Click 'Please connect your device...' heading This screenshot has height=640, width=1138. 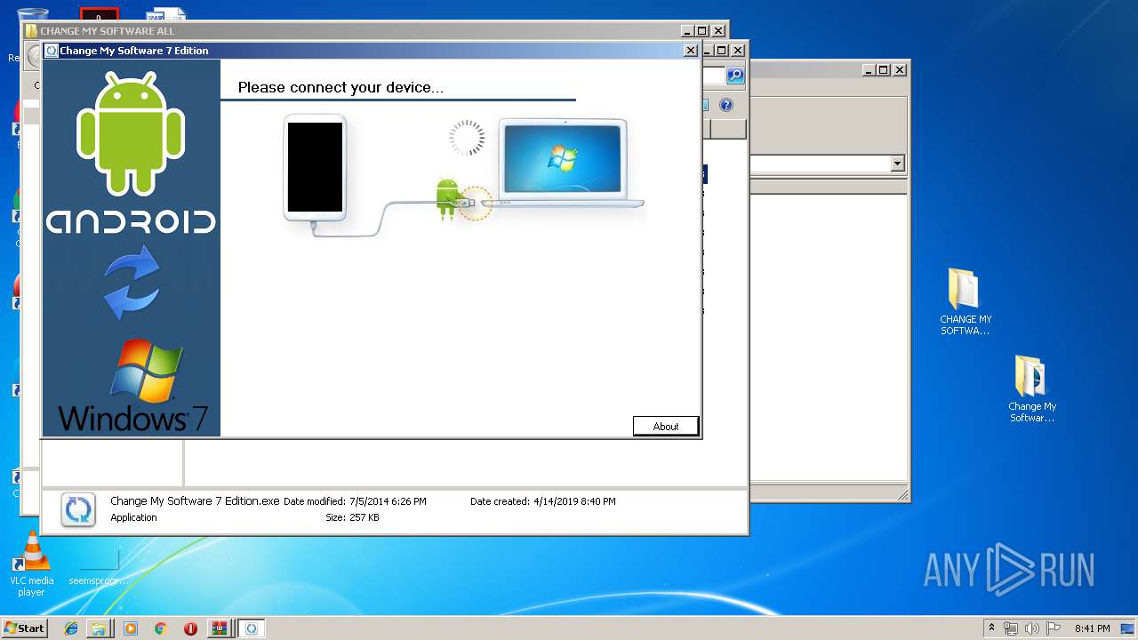[x=341, y=87]
